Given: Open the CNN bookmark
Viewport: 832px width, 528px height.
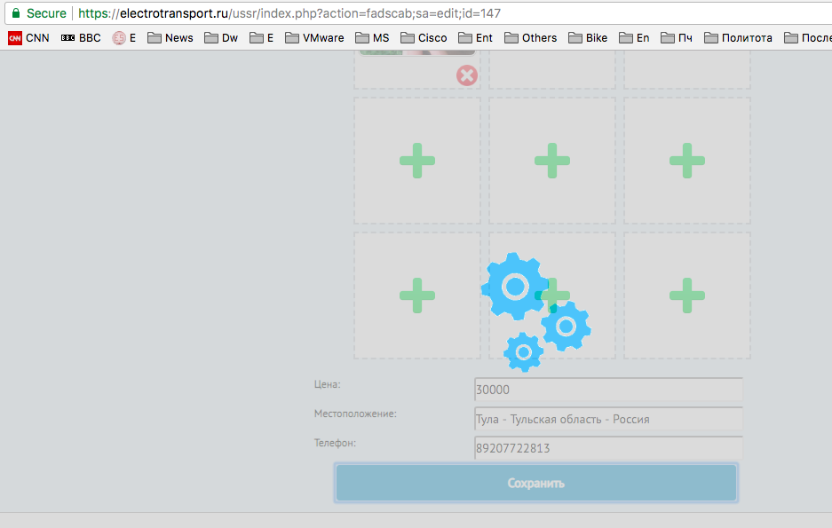Looking at the screenshot, I should point(28,38).
